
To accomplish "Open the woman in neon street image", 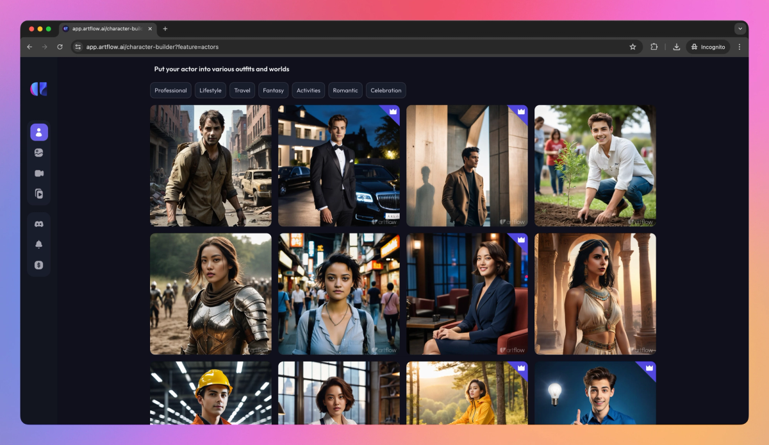I will (x=339, y=294).
